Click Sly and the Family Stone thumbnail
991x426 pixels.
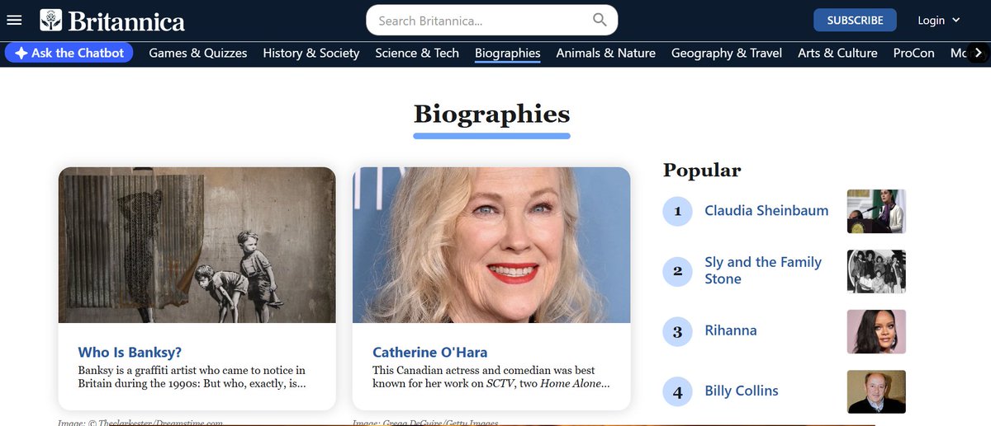[x=876, y=271]
